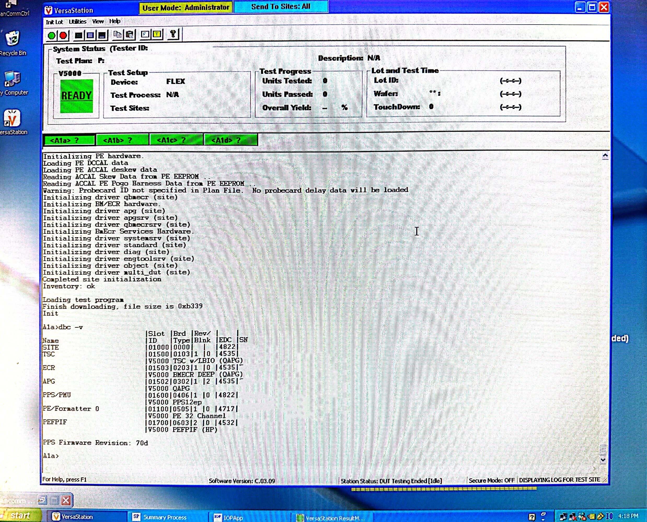This screenshot has height=522, width=647.
Task: Click the green start circle toolbar icon
Action: coord(51,36)
